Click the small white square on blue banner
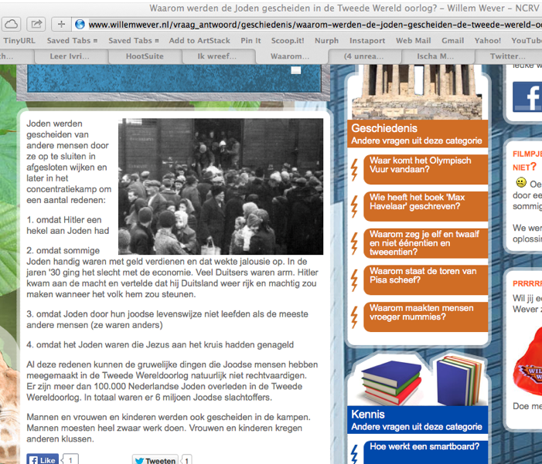This screenshot has width=542, height=464. click(x=296, y=70)
